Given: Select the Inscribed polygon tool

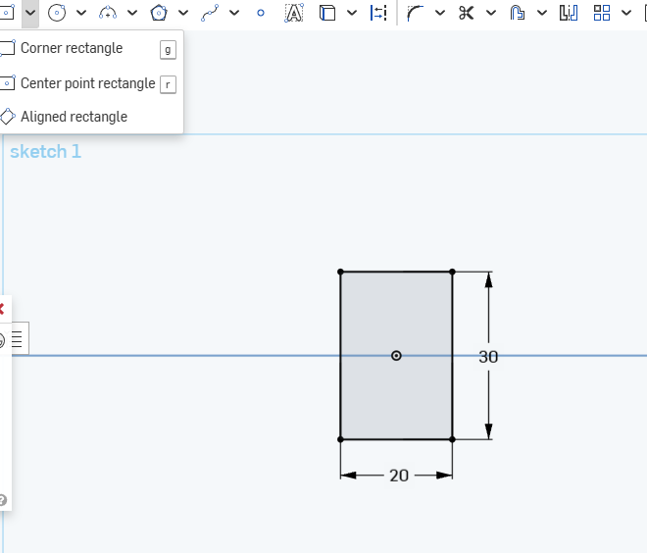Looking at the screenshot, I should [x=159, y=13].
